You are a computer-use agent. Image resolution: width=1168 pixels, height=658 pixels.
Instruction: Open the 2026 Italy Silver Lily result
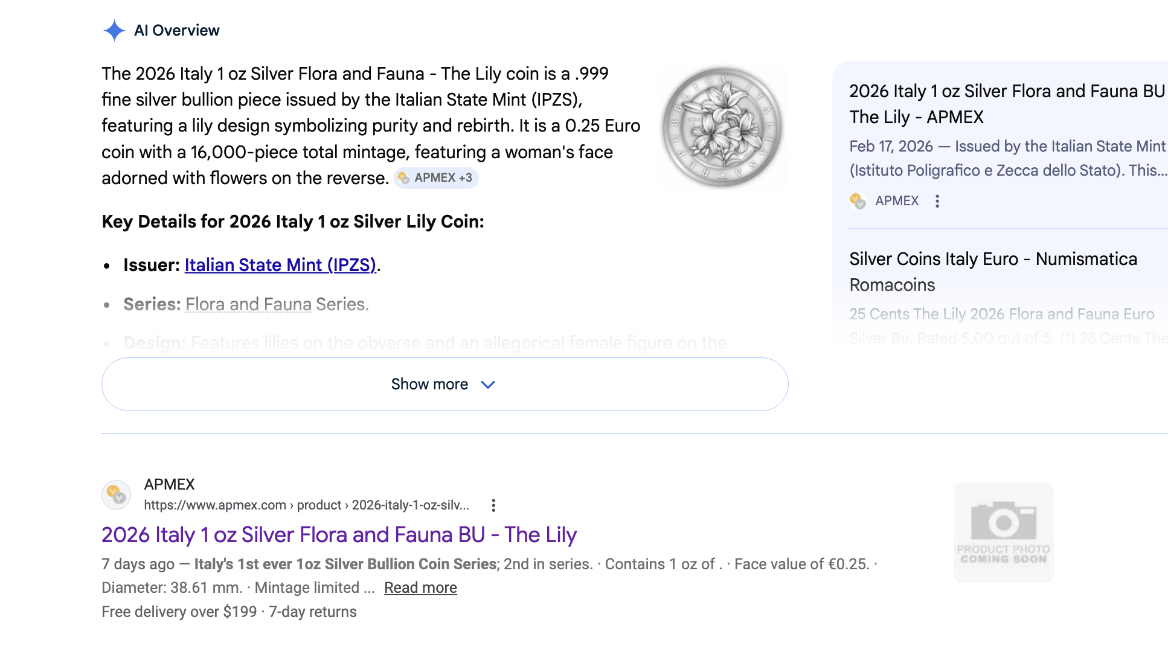pos(339,535)
